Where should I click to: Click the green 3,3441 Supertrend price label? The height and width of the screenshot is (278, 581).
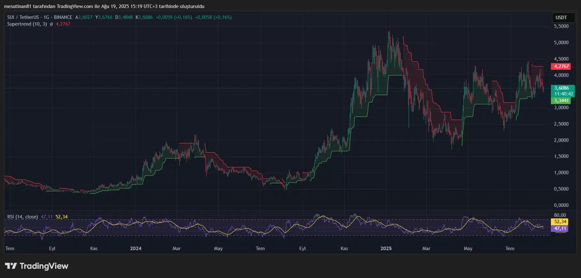pyautogui.click(x=561, y=101)
